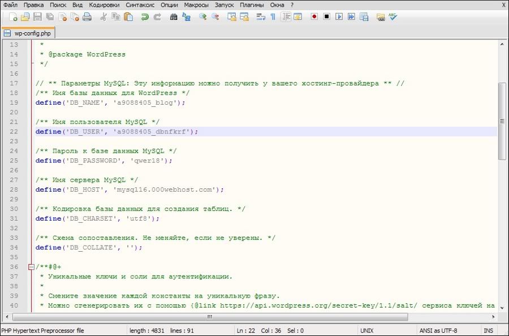Click the Replace icon in the toolbar
This screenshot has height=336, width=509.
[x=186, y=17]
